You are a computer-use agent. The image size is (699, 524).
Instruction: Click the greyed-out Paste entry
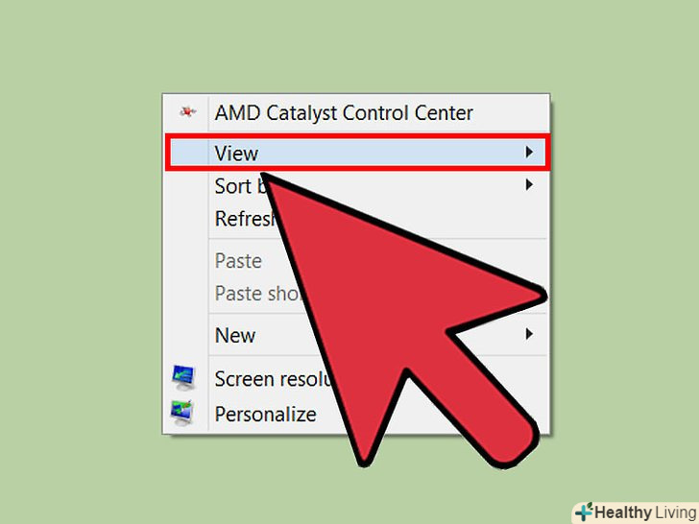point(238,261)
